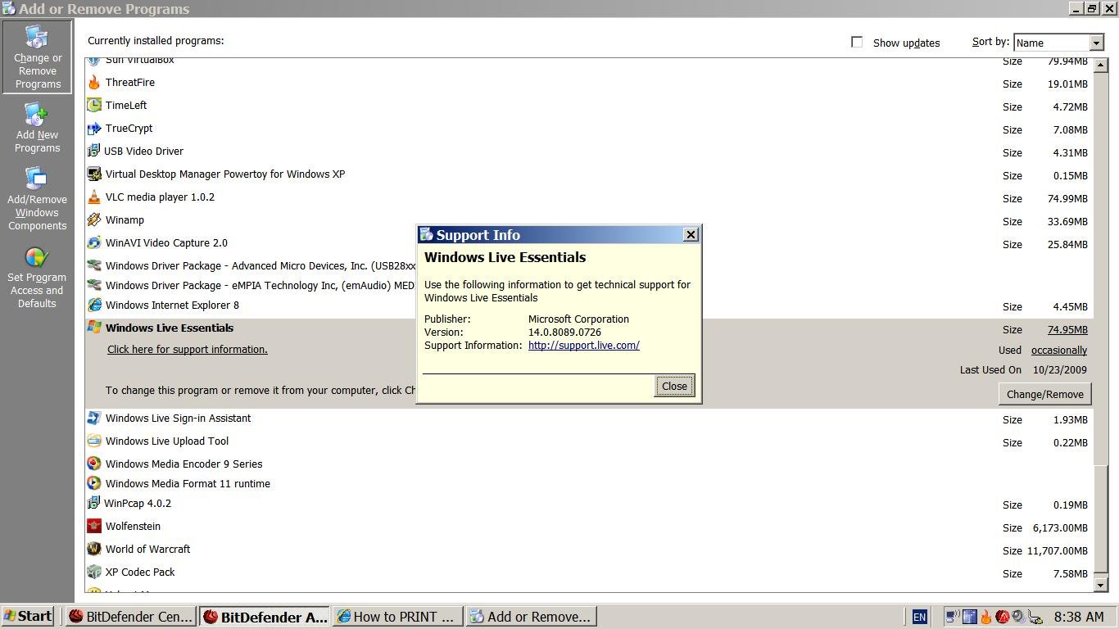Viewport: 1119px width, 629px height.
Task: Open the support.live.com link
Action: [583, 346]
